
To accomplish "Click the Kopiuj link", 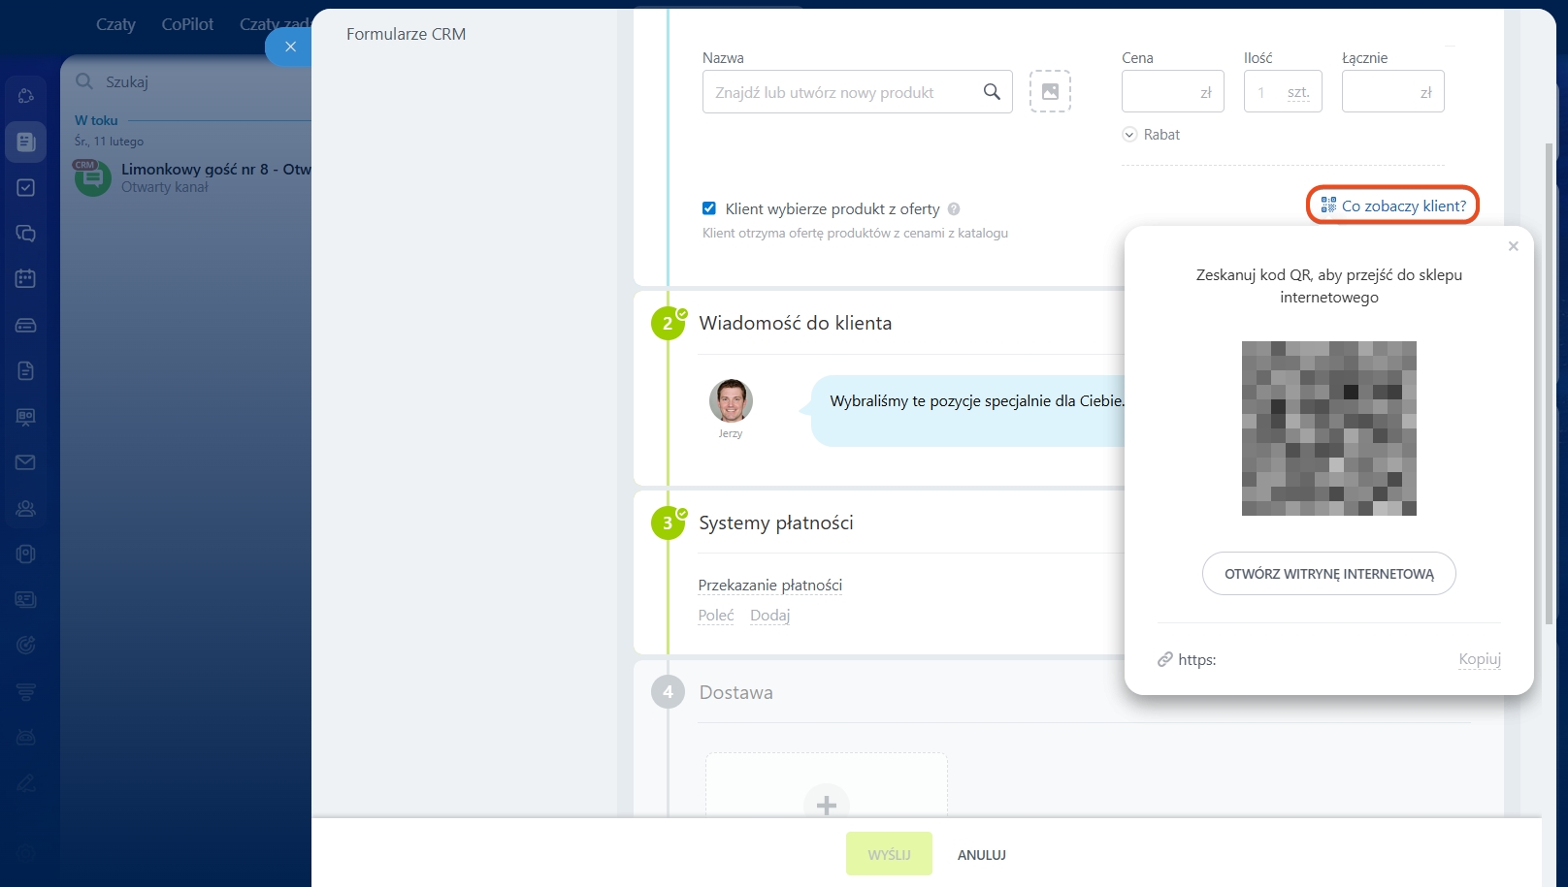I will [x=1479, y=659].
